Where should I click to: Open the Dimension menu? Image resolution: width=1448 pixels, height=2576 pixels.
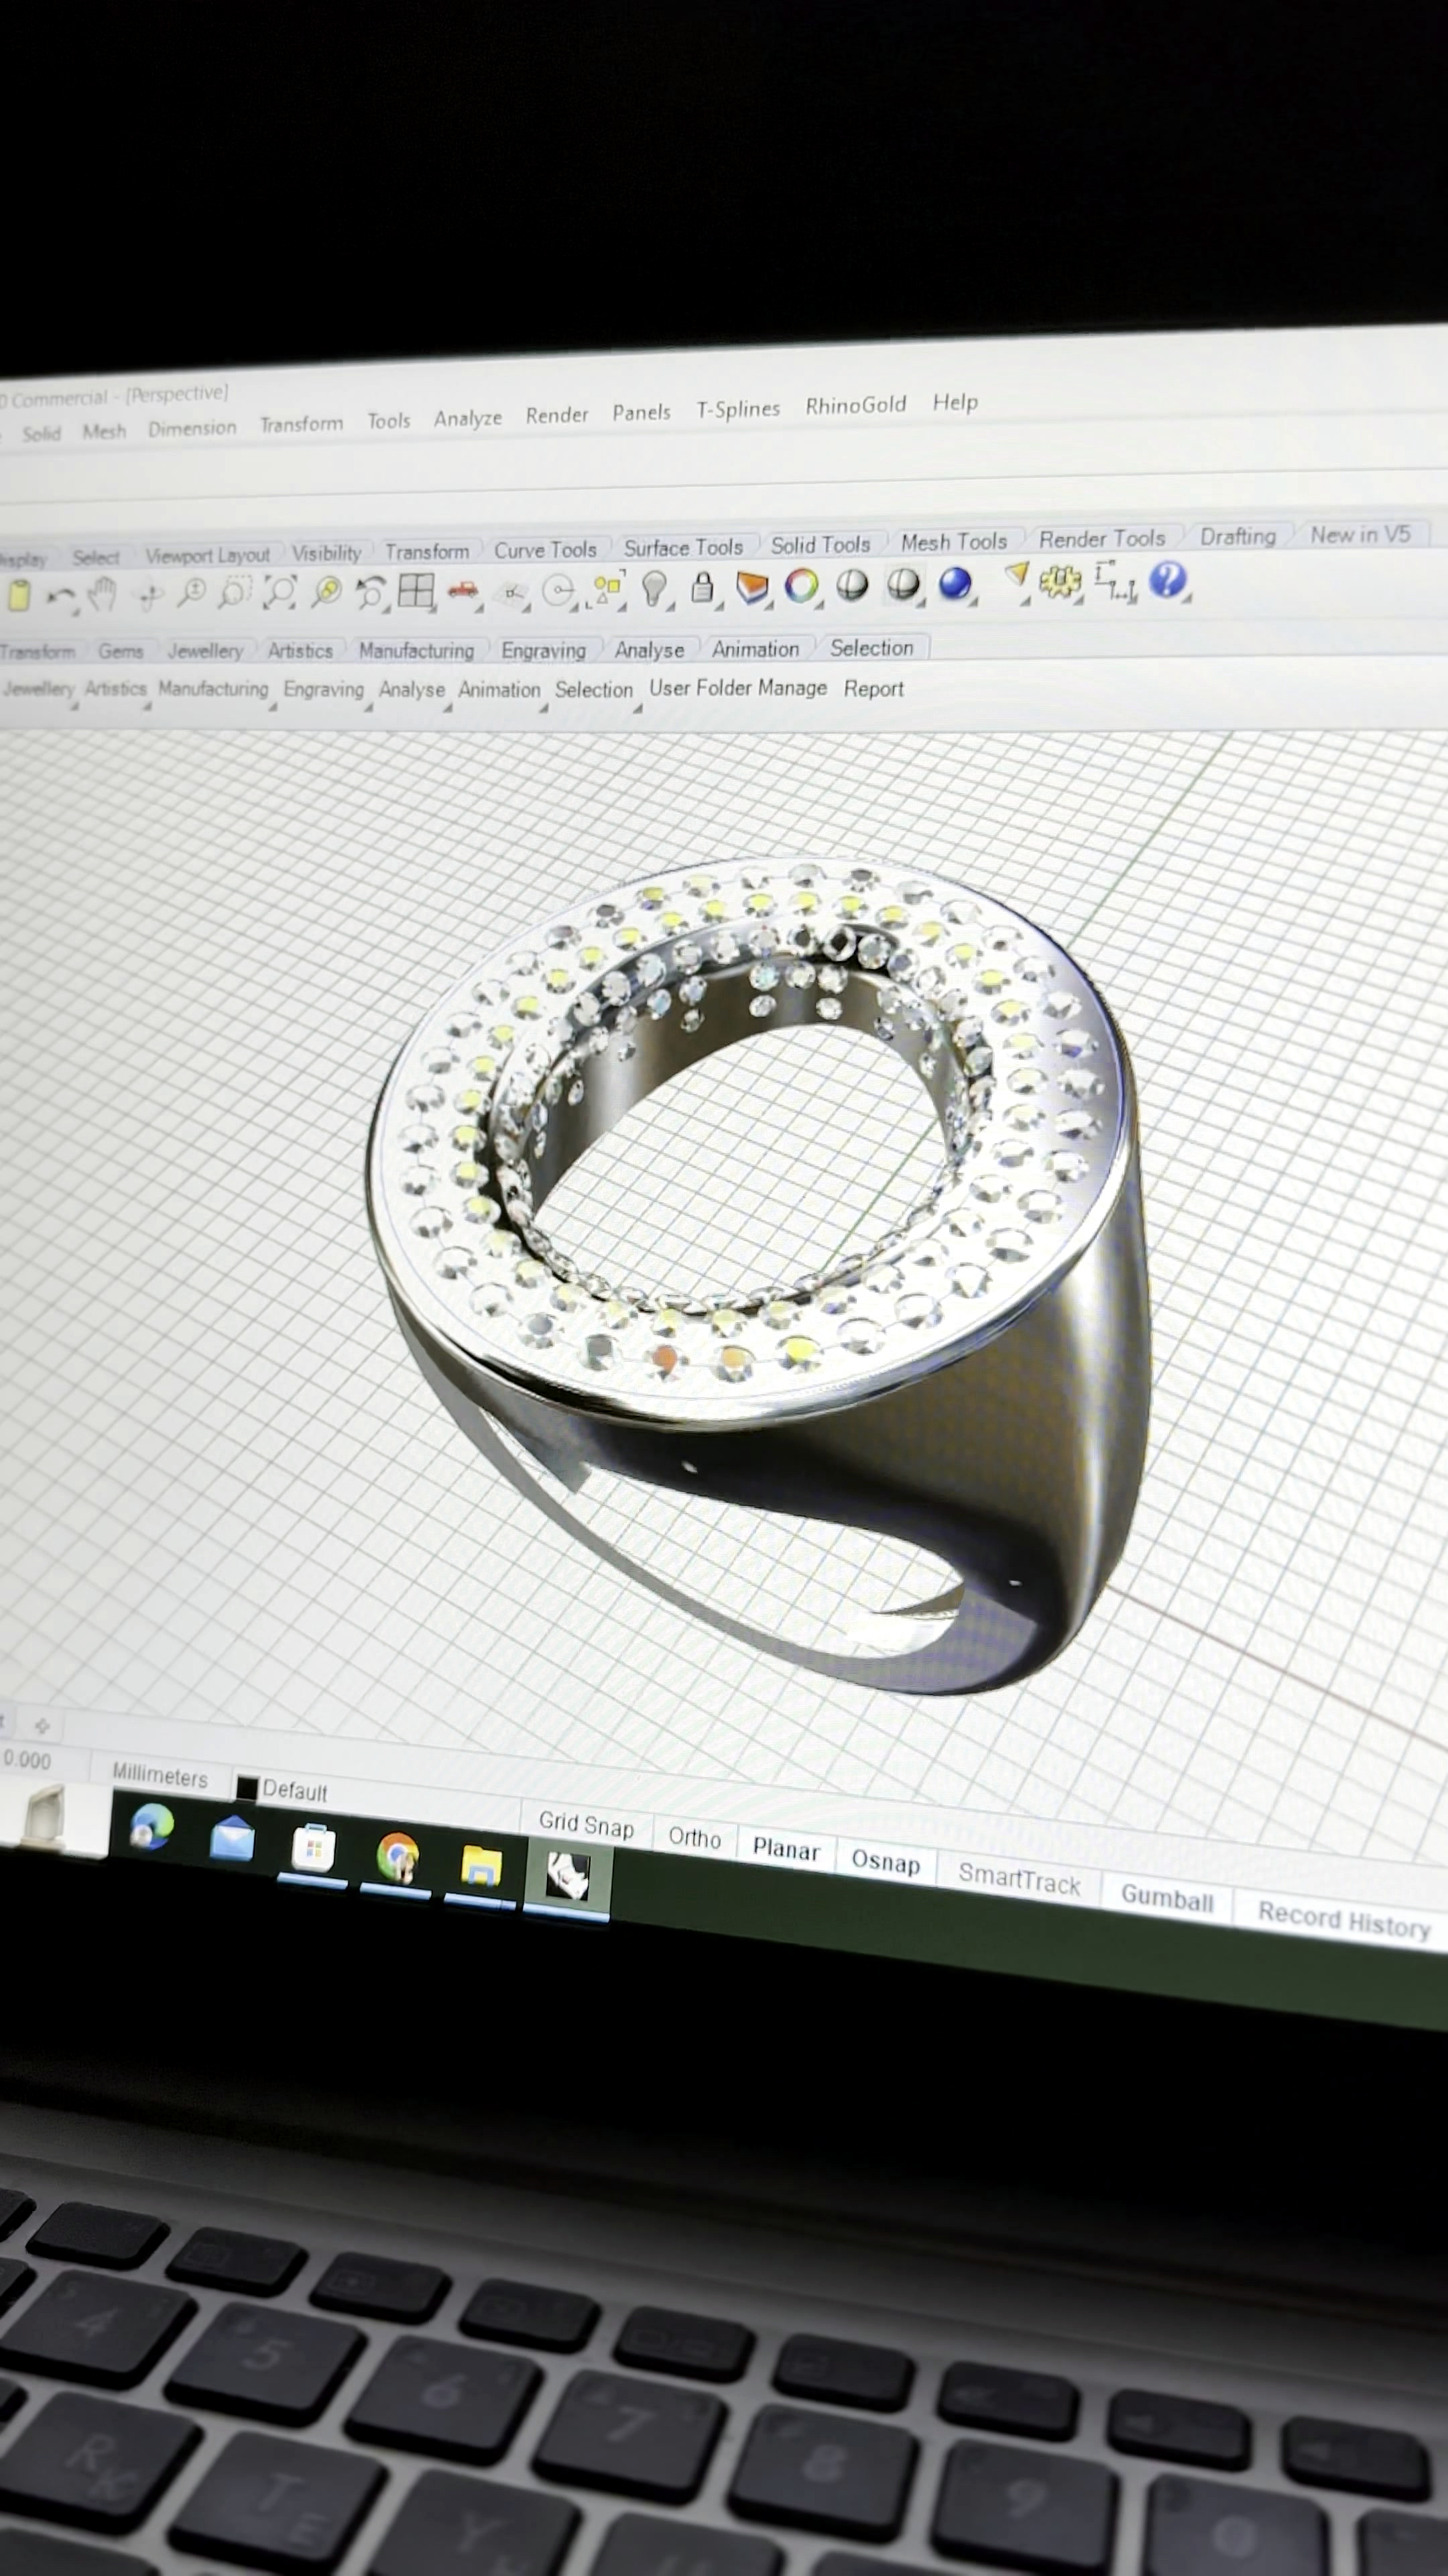point(192,428)
